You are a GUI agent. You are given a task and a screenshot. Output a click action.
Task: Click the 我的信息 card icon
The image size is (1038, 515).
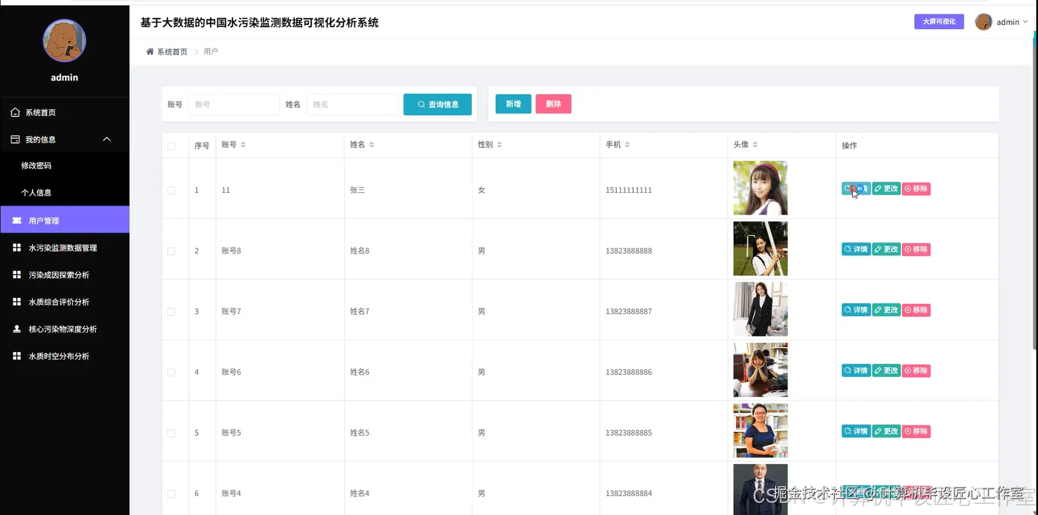[x=16, y=139]
